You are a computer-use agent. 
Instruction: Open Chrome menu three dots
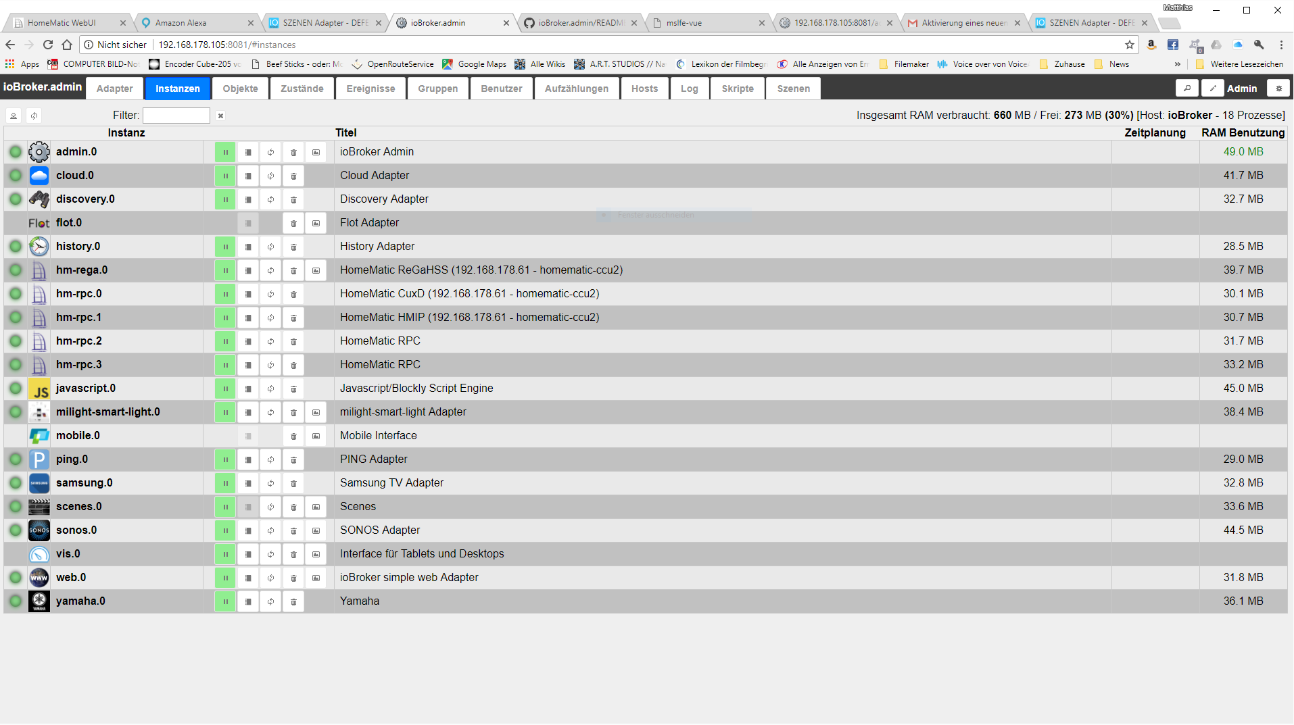click(x=1281, y=45)
